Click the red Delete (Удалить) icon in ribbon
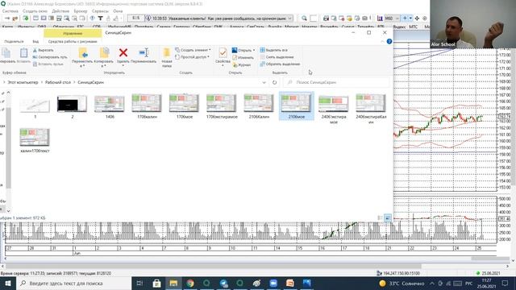Image resolution: width=516 pixels, height=290 pixels. click(123, 52)
